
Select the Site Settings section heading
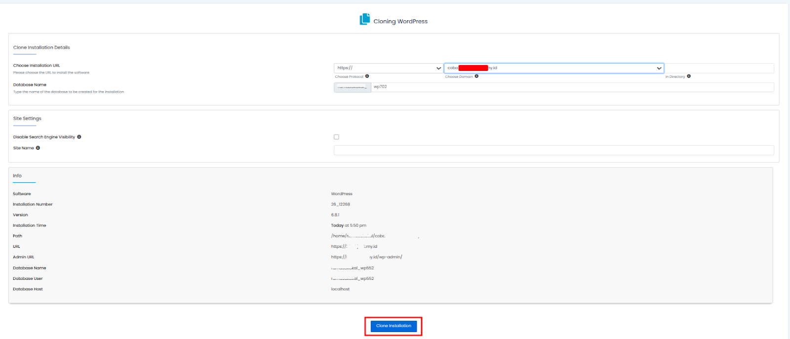coord(27,118)
